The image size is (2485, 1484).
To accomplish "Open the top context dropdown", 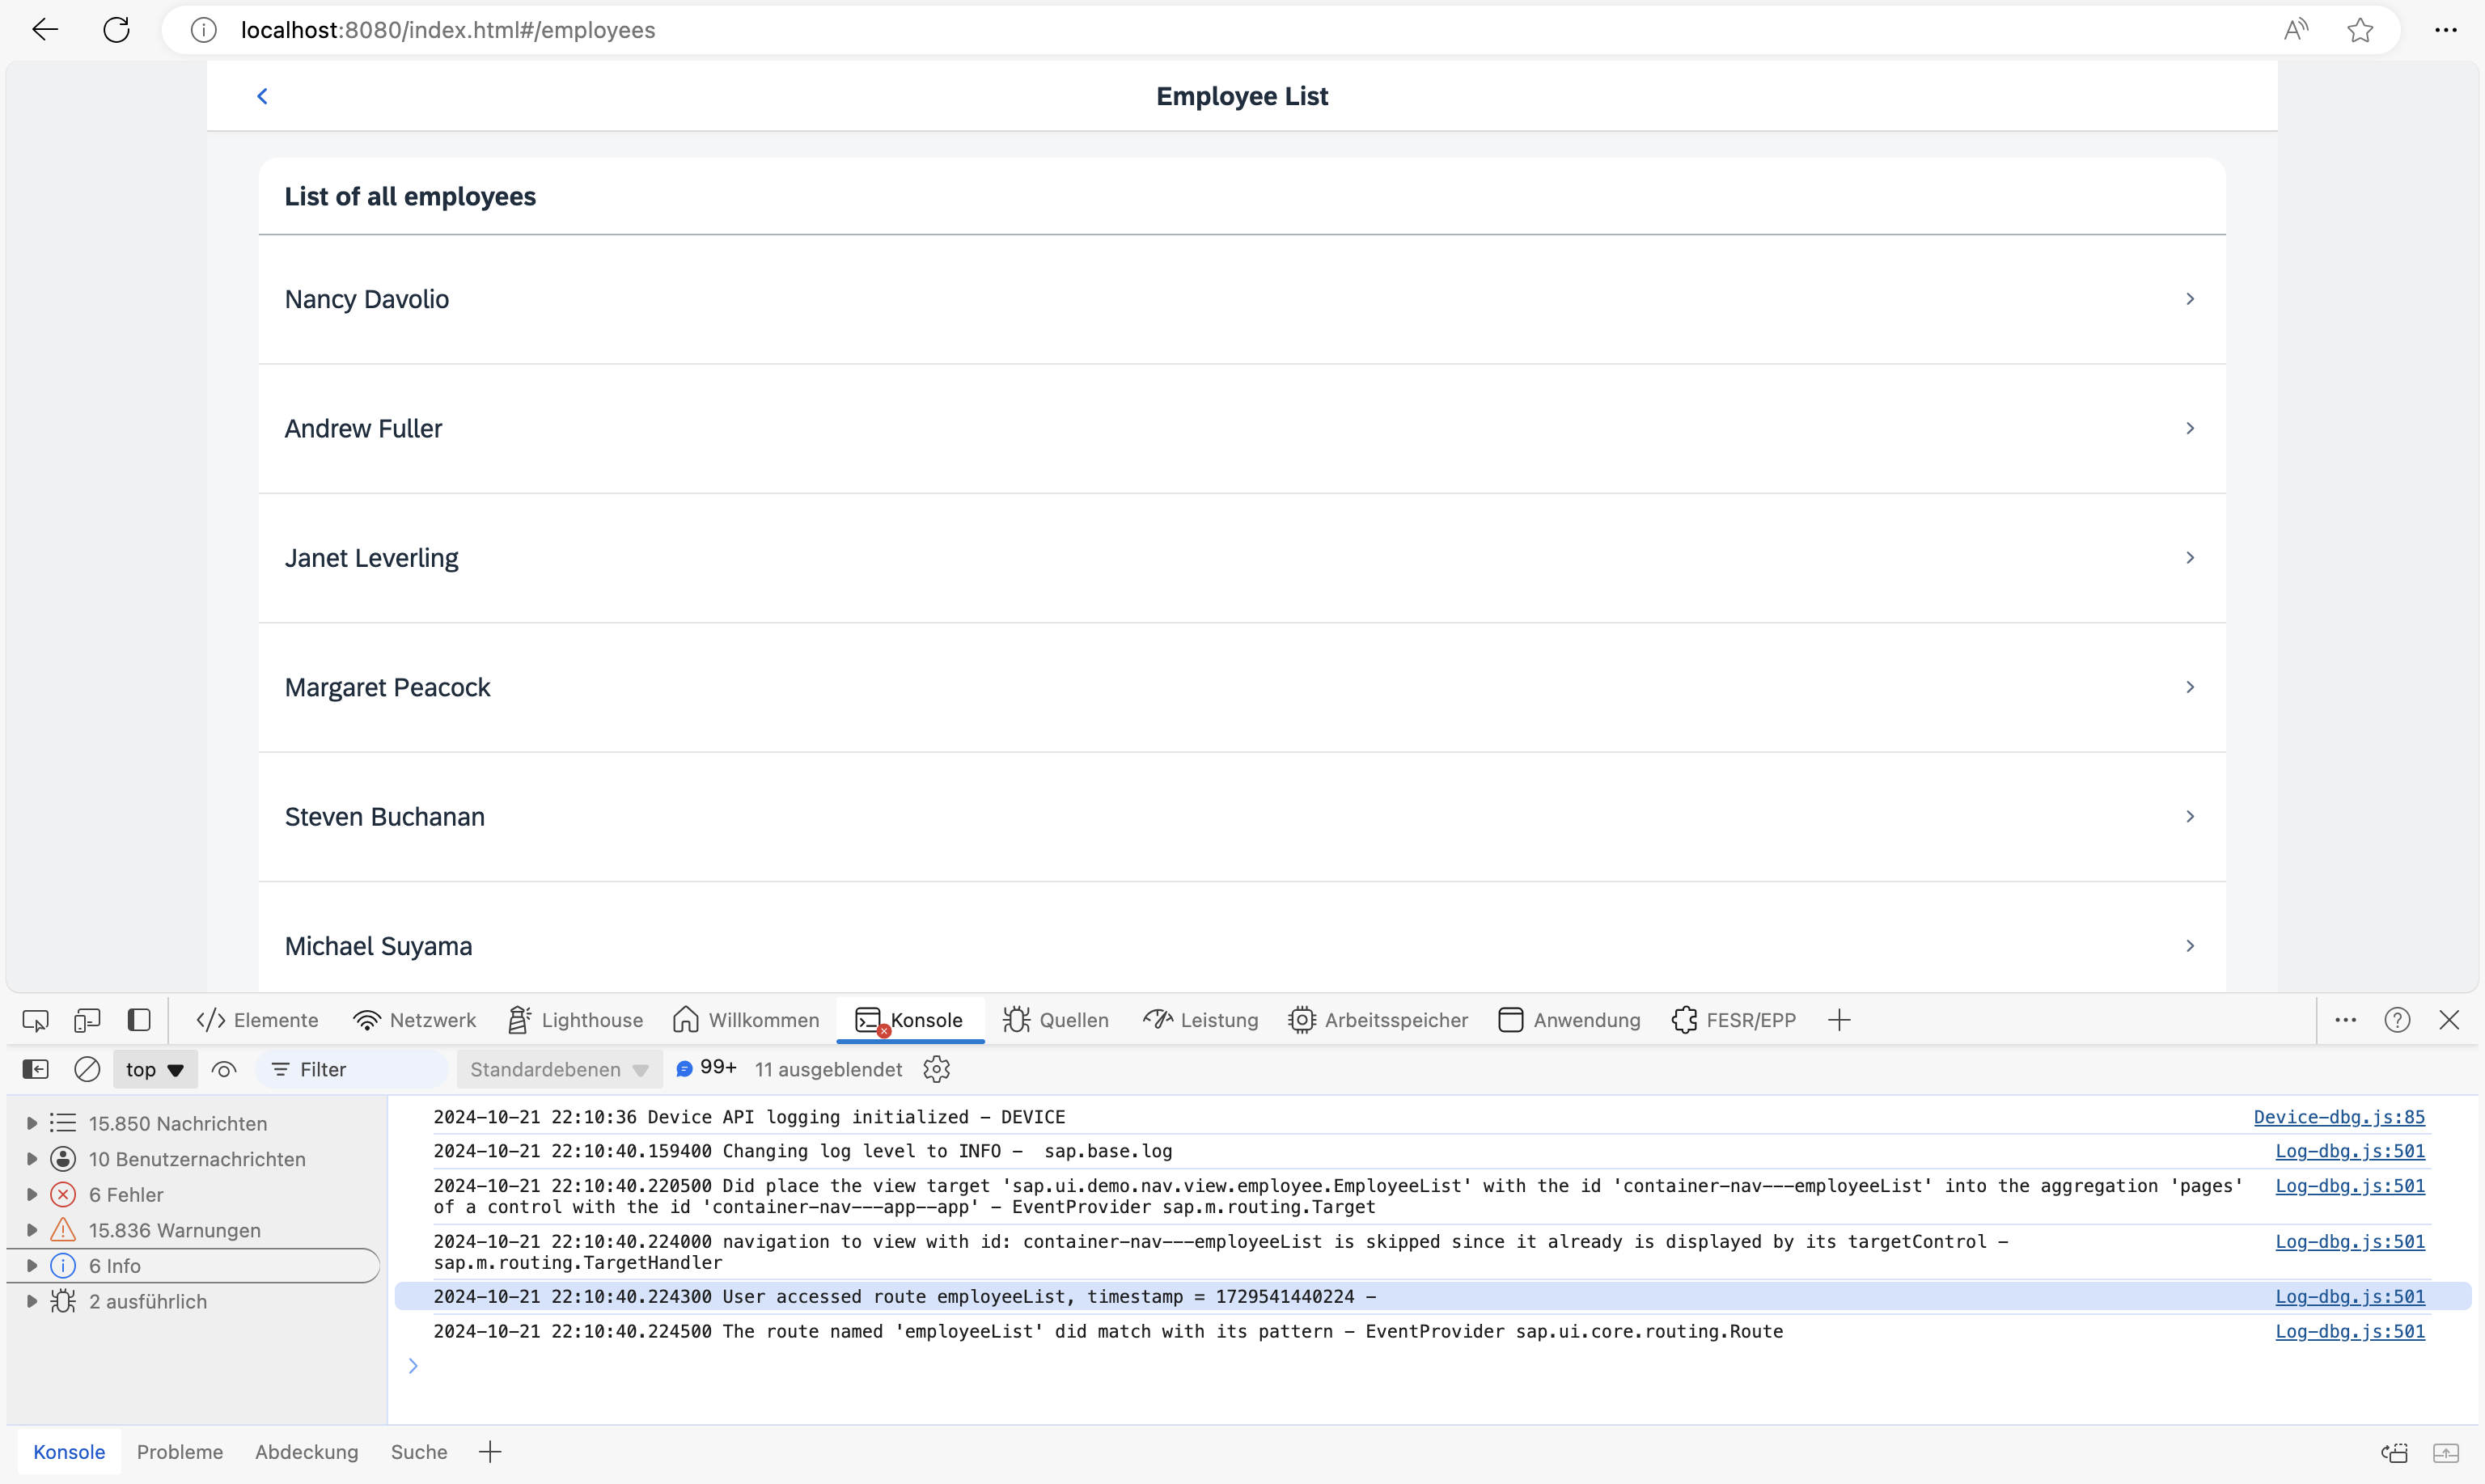I will coord(155,1069).
